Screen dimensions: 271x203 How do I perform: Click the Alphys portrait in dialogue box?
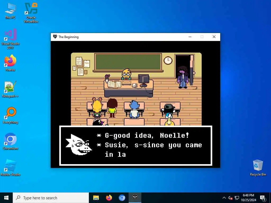coord(79,145)
